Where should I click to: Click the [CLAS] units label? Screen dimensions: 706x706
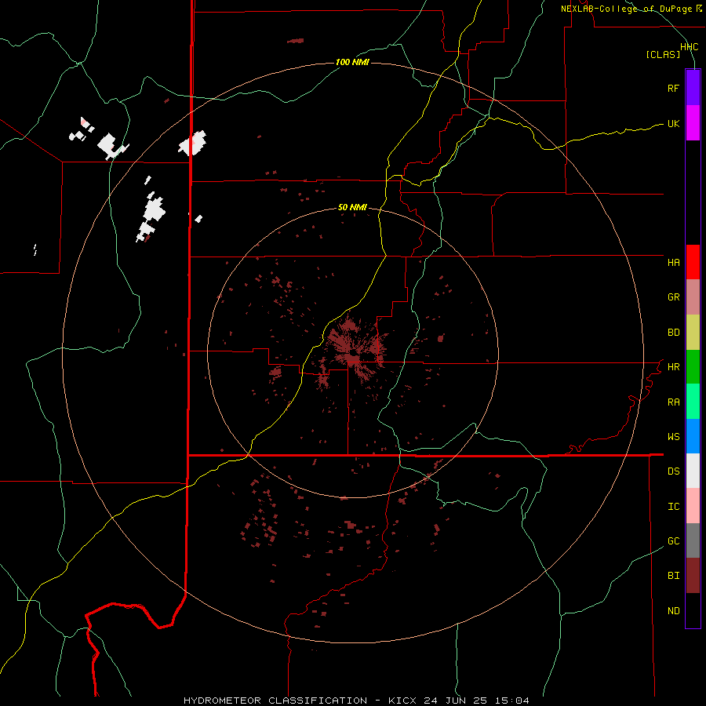click(x=663, y=55)
